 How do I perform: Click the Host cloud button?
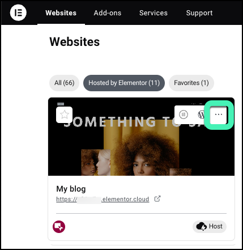coord(210,226)
